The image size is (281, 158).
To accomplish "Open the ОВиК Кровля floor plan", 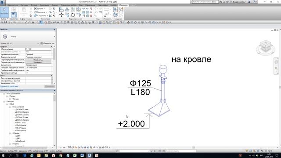I will (x=21, y=126).
